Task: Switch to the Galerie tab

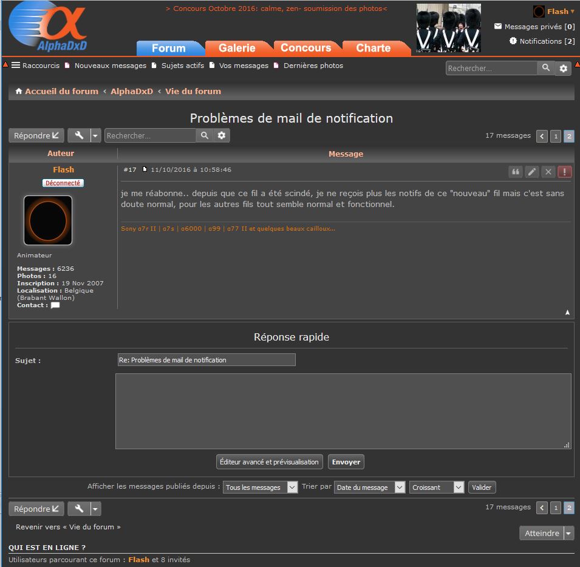Action: tap(237, 48)
